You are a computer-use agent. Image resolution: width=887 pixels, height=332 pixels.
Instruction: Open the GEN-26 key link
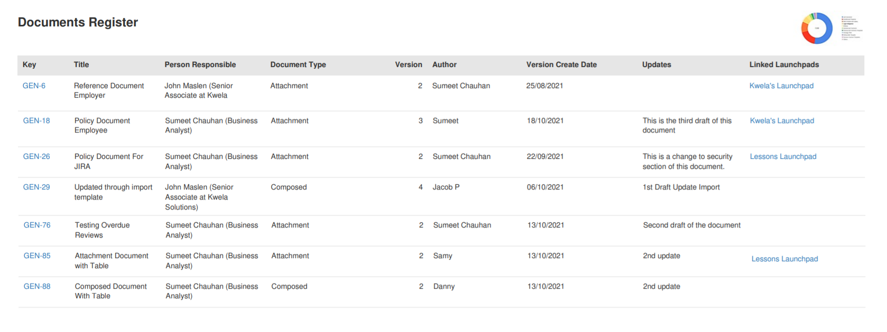pos(36,156)
